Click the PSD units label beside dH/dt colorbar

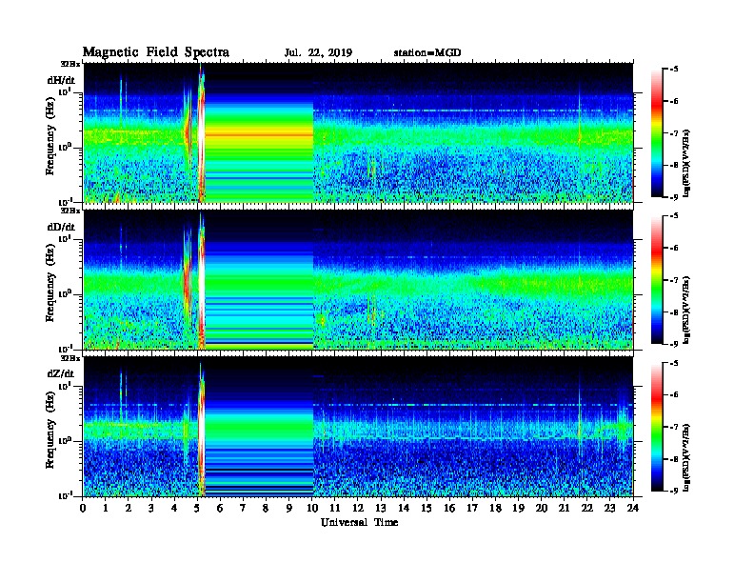click(686, 163)
